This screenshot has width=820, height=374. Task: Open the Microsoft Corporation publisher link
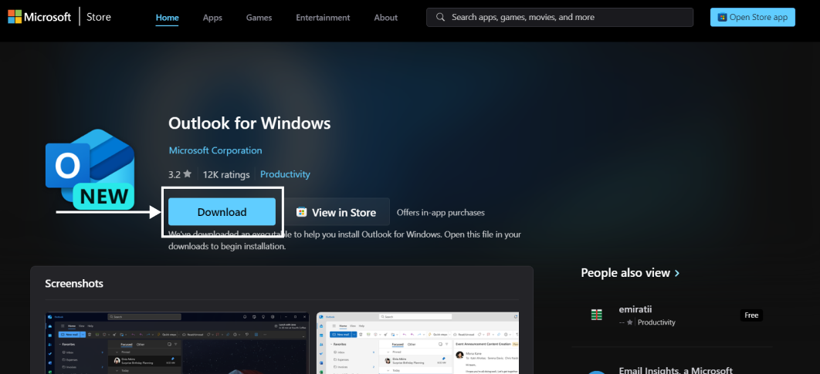[215, 150]
